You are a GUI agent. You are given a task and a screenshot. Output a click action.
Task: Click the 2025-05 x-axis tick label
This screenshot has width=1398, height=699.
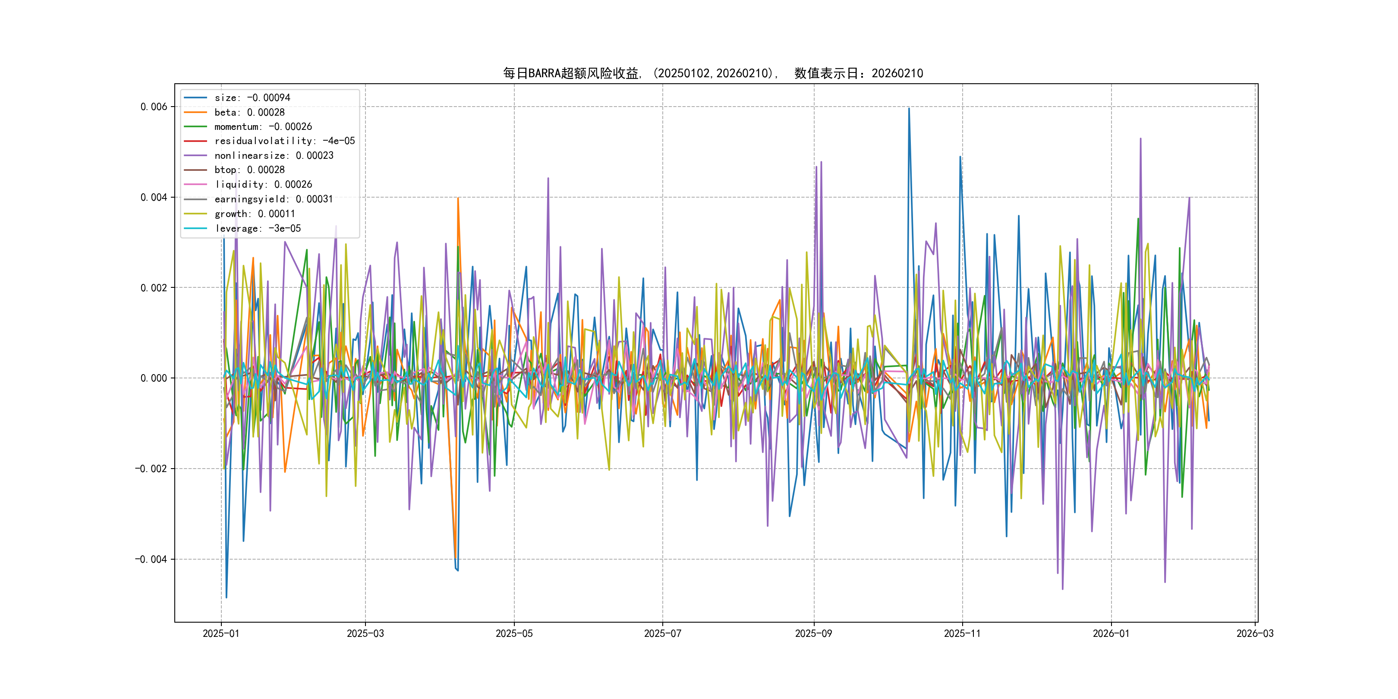514,633
